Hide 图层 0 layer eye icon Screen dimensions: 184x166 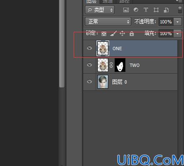pos(89,82)
